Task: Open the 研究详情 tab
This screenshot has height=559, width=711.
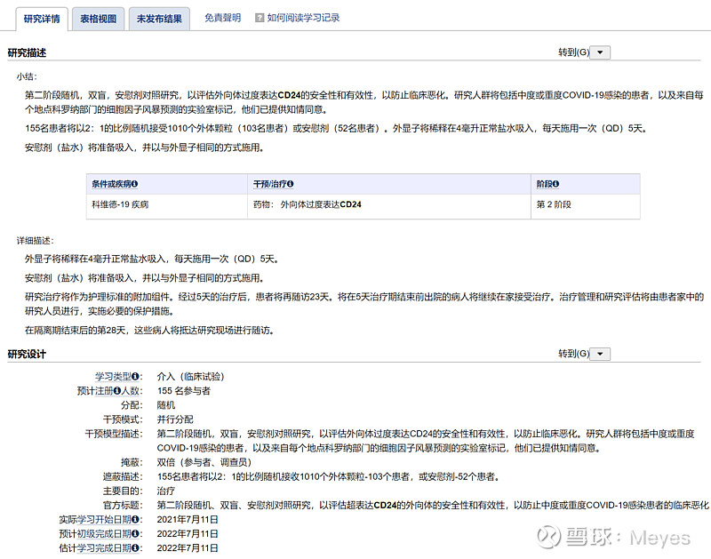Action: pyautogui.click(x=42, y=19)
